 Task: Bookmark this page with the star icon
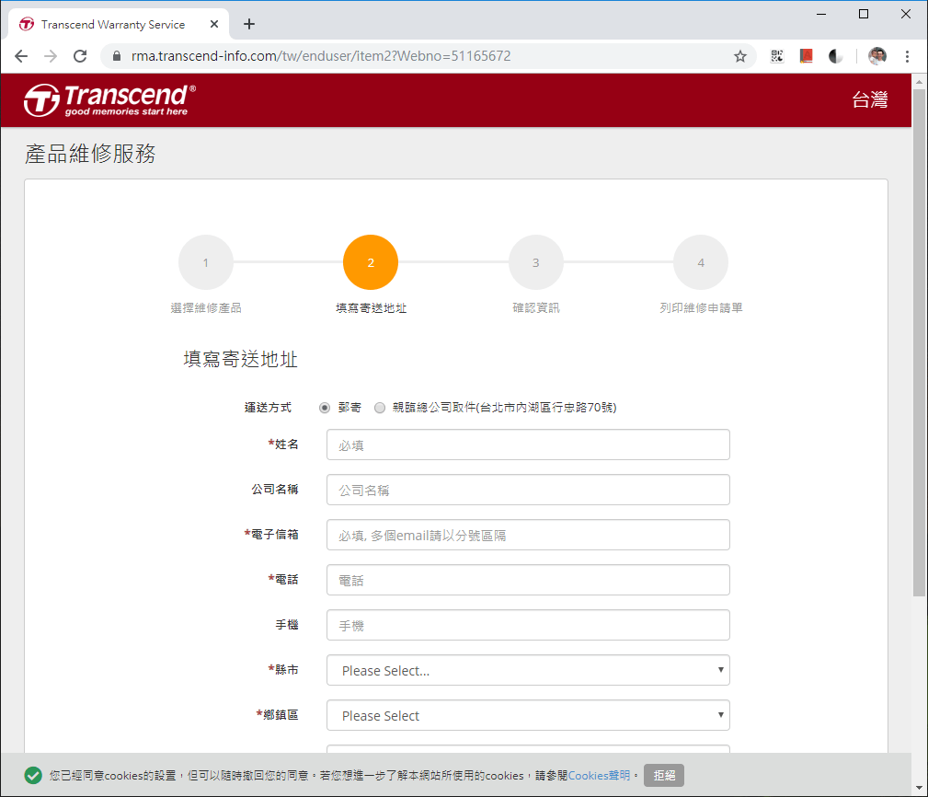point(740,55)
